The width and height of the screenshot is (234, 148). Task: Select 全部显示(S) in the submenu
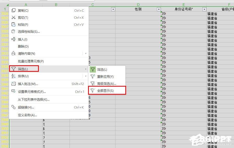point(107,91)
